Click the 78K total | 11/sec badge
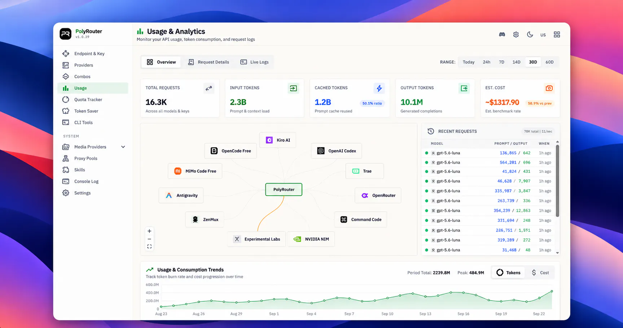 (538, 131)
